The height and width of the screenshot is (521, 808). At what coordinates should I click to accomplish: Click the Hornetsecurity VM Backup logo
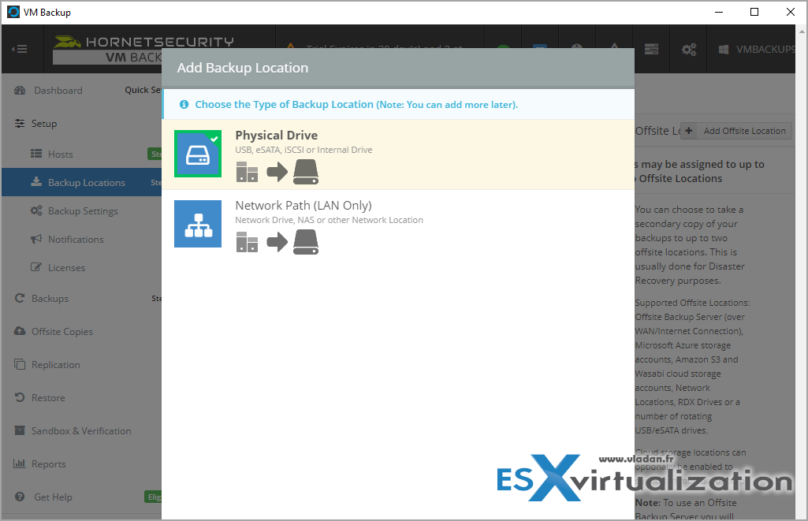[x=143, y=49]
